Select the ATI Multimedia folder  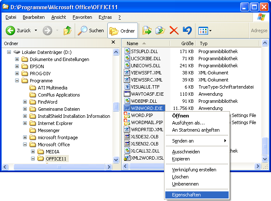tap(48, 88)
